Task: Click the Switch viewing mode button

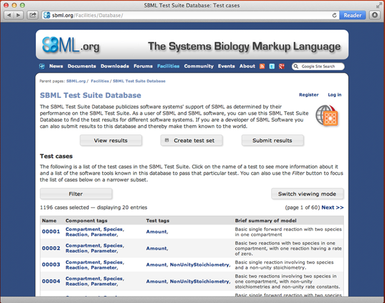Action: [x=307, y=194]
